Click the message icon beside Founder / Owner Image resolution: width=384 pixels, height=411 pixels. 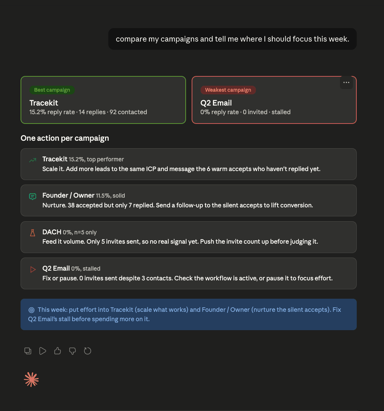[33, 196]
